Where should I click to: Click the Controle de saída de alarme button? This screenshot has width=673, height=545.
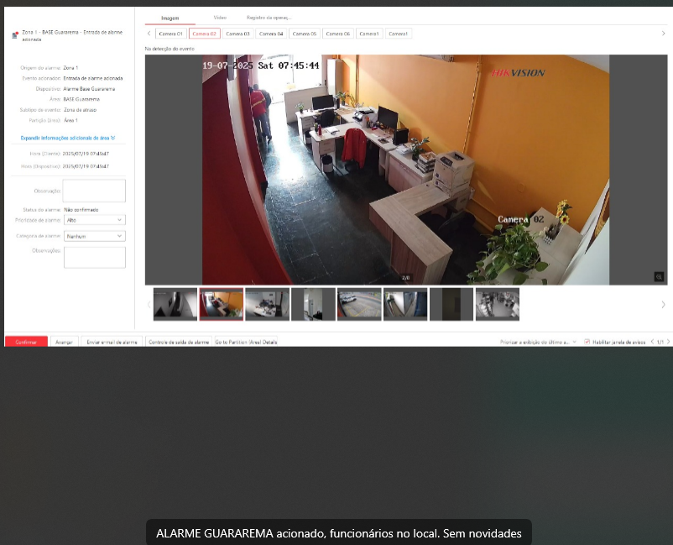click(178, 343)
